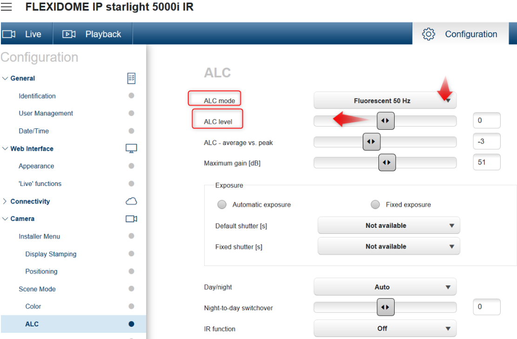Open the Default shutter dropdown
The image size is (517, 339).
click(389, 226)
